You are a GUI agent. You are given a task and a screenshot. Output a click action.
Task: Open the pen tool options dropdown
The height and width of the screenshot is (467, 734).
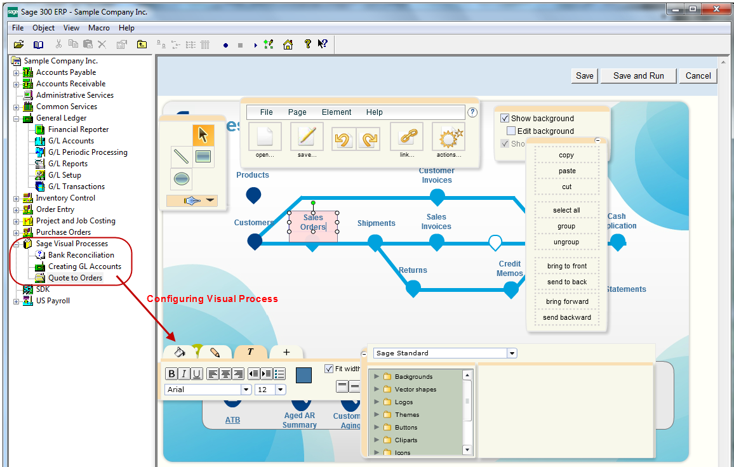tap(210, 201)
